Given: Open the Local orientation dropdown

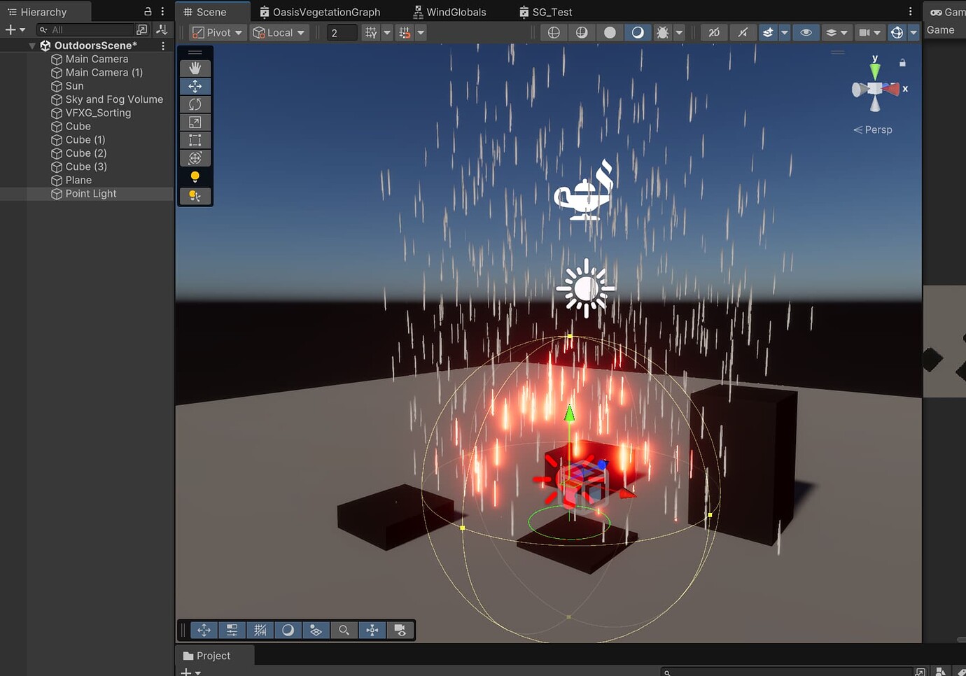Looking at the screenshot, I should tap(279, 32).
